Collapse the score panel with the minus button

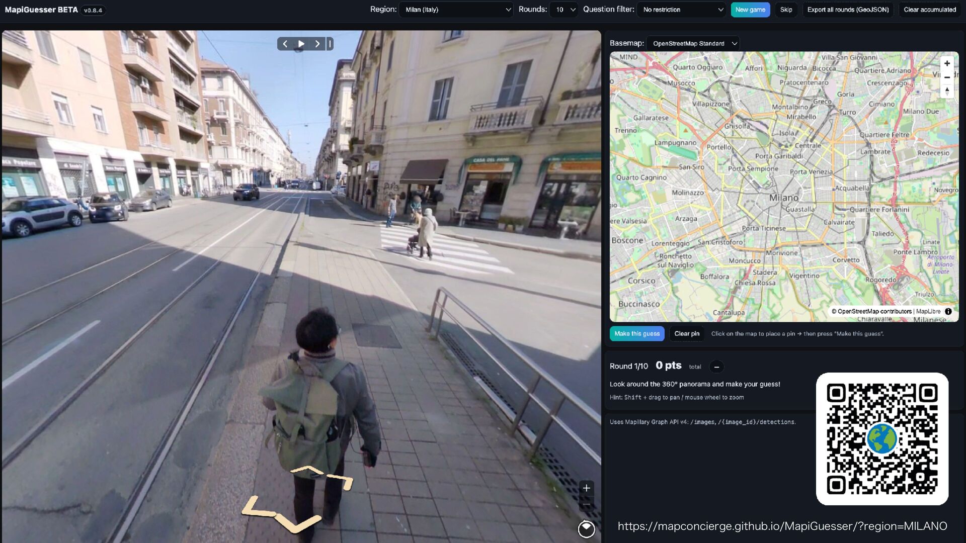pyautogui.click(x=716, y=367)
